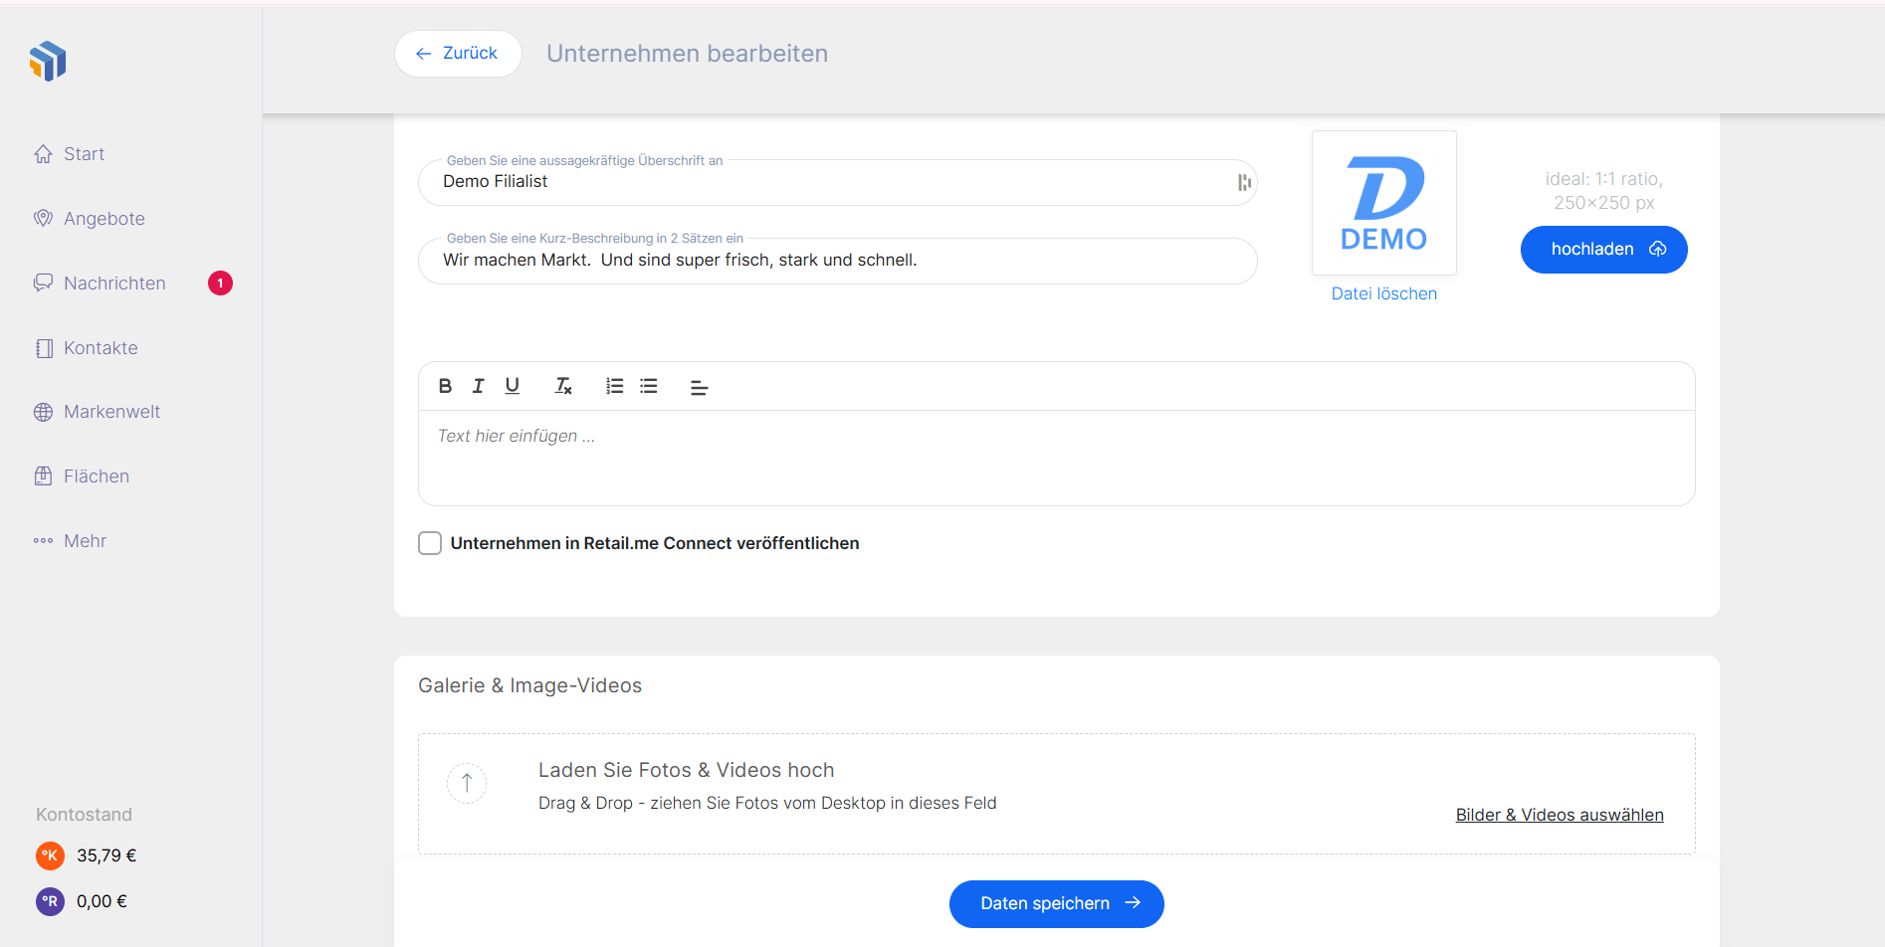This screenshot has height=947, width=1885.
Task: Click the Bold formatting icon
Action: coord(445,386)
